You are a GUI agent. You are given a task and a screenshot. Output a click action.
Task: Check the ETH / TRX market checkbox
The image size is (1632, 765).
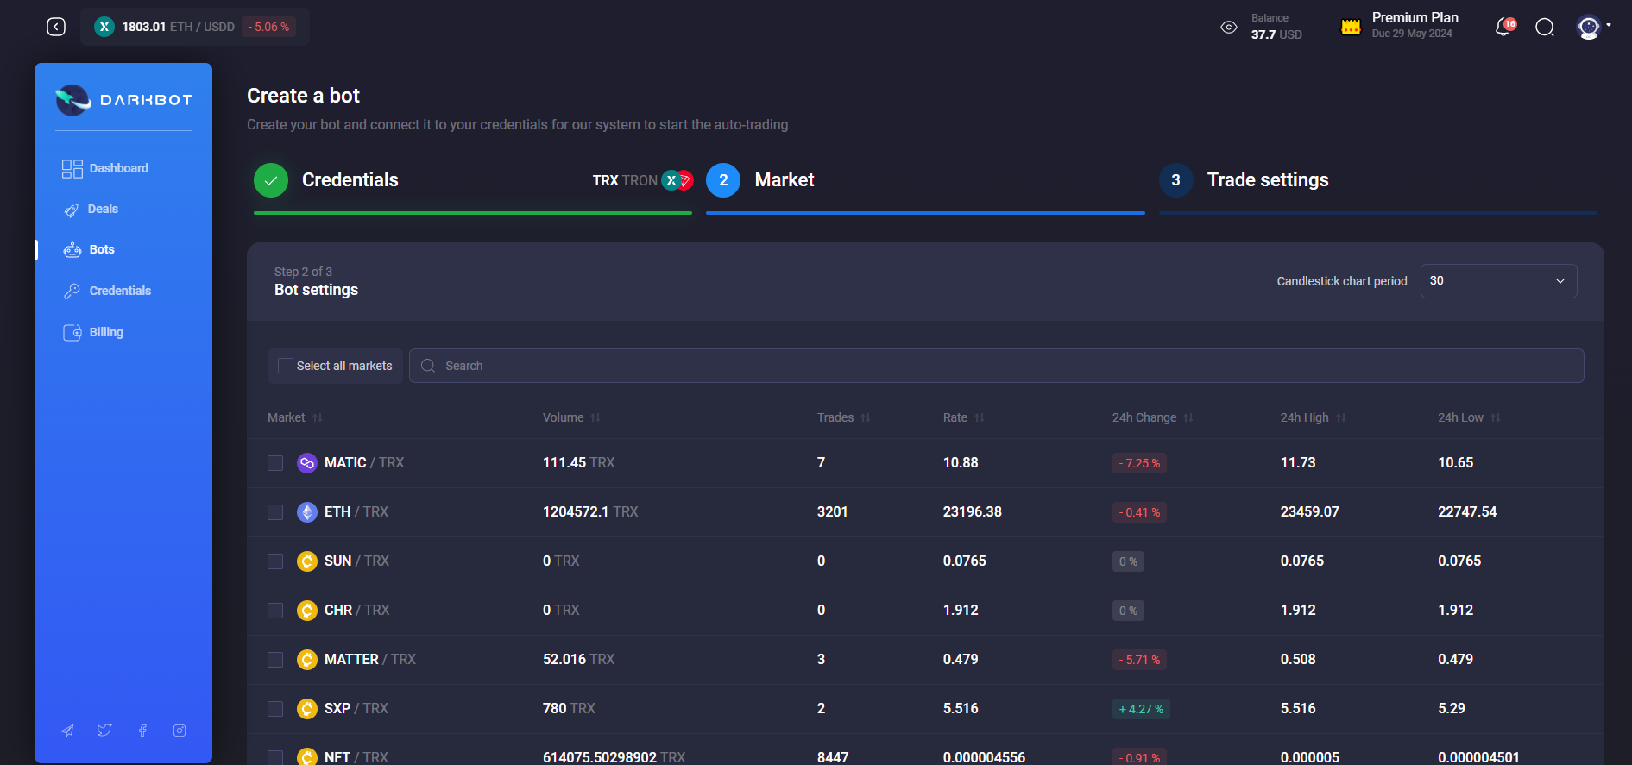coord(275,512)
